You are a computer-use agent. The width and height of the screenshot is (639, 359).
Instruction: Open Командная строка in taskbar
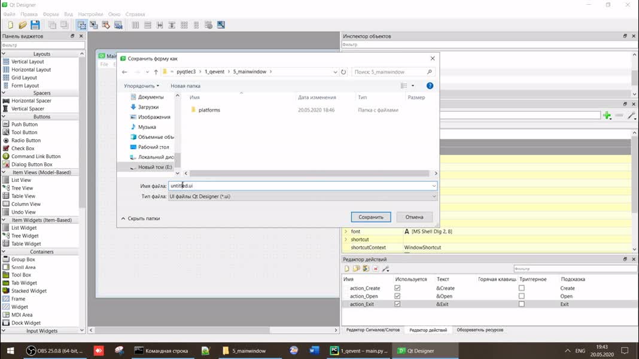162,351
